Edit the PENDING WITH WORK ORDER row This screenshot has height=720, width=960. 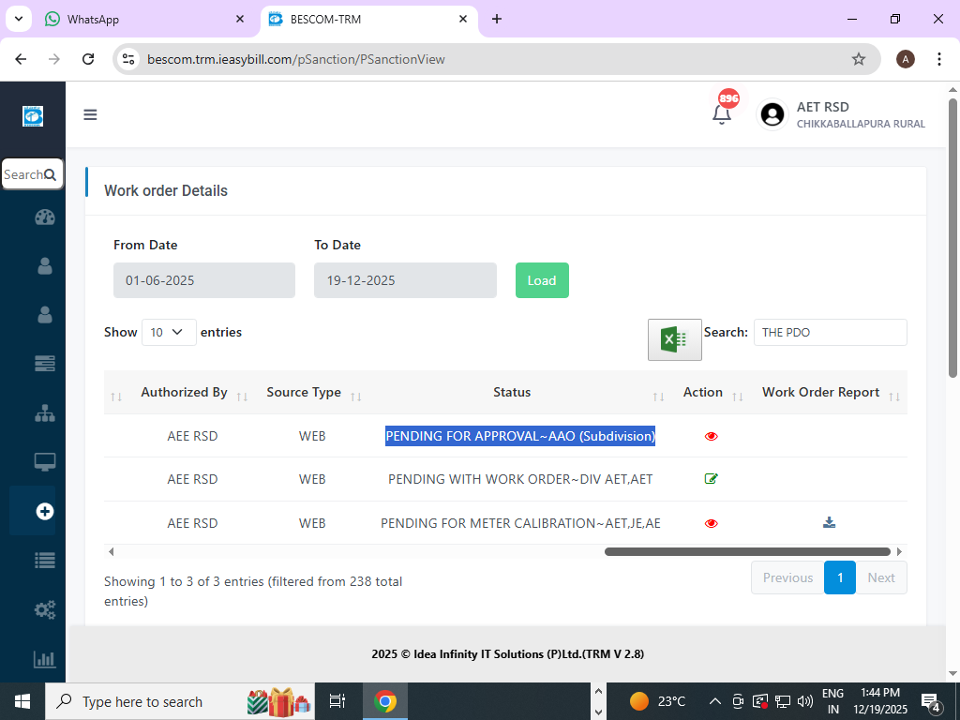[x=711, y=479]
